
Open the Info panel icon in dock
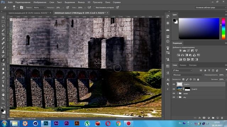click(x=168, y=41)
